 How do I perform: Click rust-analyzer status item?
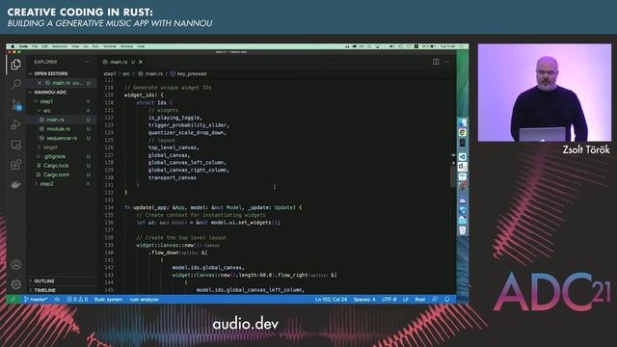pos(145,300)
